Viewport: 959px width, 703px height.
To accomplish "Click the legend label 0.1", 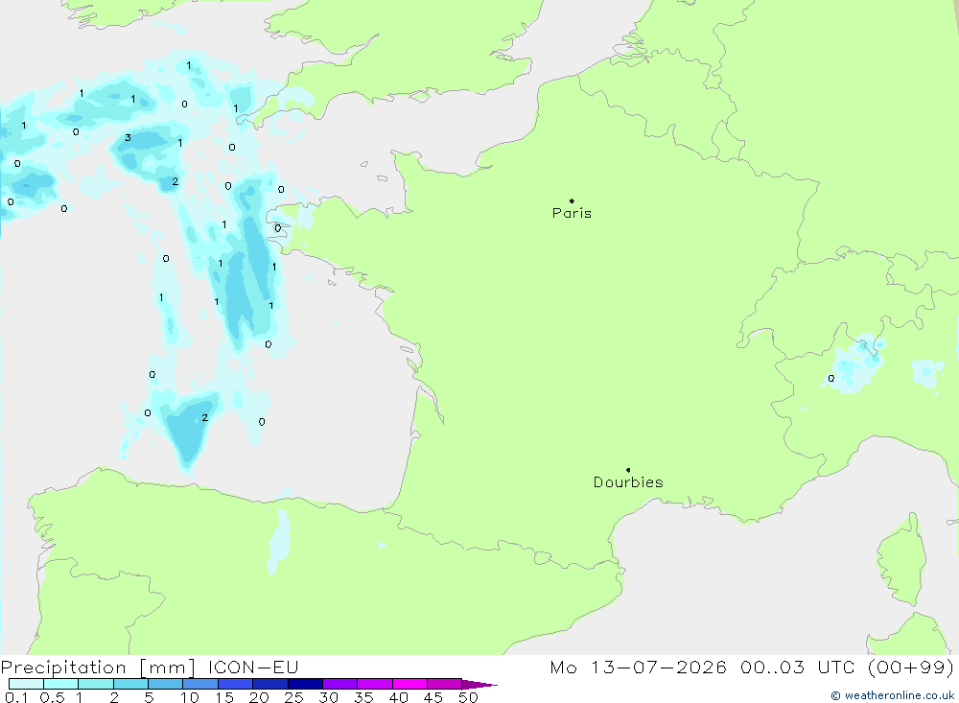I will pos(15,697).
